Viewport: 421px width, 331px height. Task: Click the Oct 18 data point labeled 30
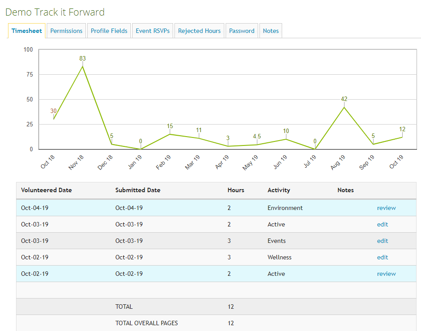[53, 119]
